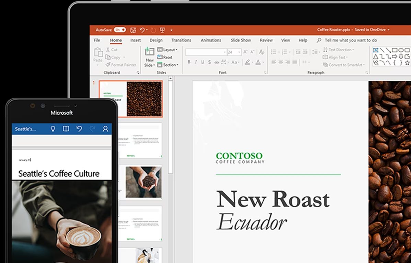Click the font color A swatch
This screenshot has height=263, width=411.
(x=258, y=62)
